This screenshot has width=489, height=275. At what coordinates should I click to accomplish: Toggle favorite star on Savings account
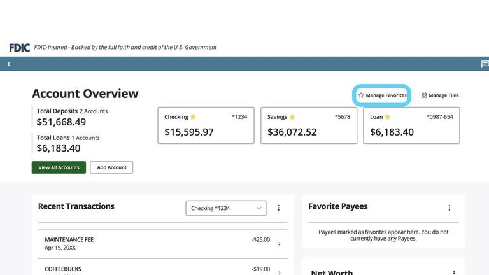pos(292,117)
